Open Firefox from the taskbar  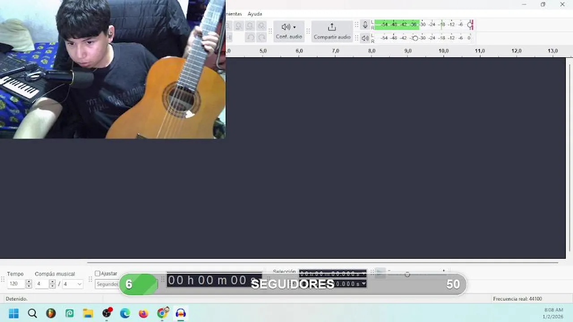pos(143,313)
